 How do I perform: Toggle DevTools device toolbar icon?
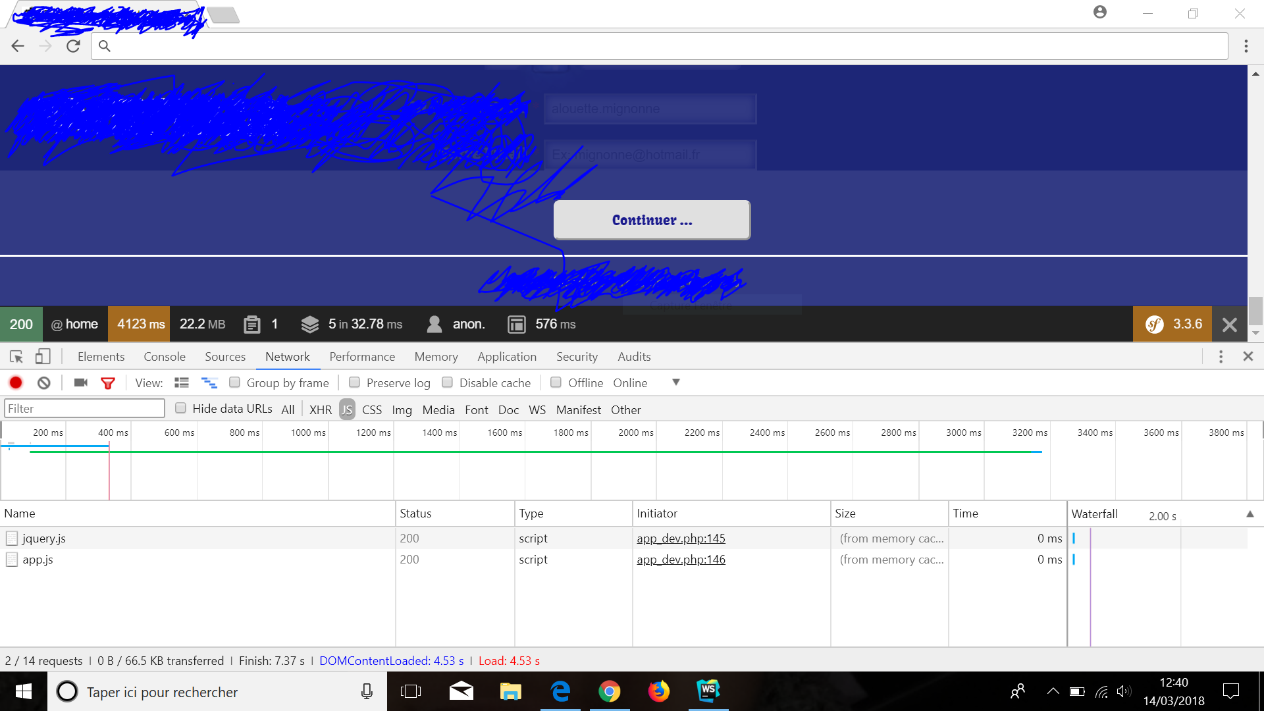43,357
